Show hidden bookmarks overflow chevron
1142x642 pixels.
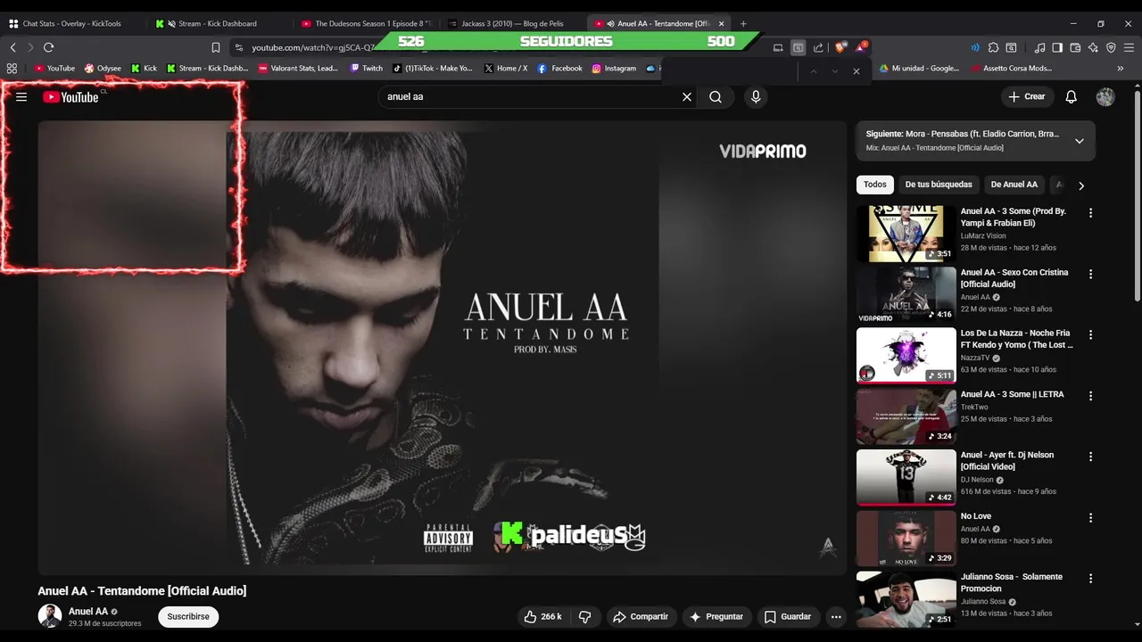[1121, 68]
